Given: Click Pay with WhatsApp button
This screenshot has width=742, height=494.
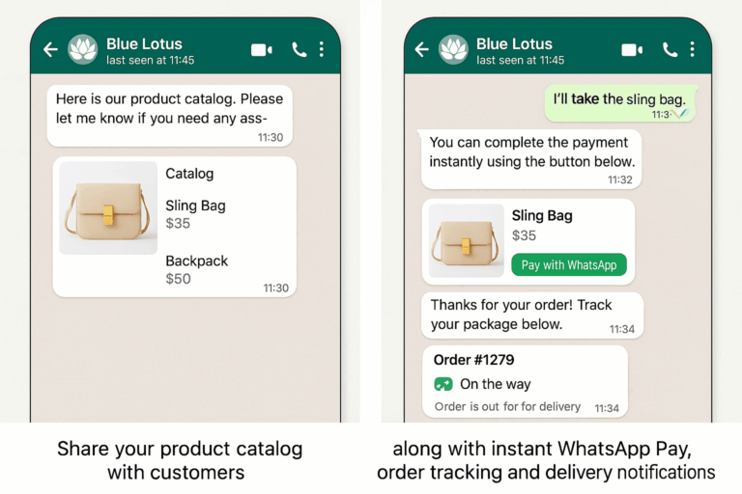Looking at the screenshot, I should click(569, 264).
